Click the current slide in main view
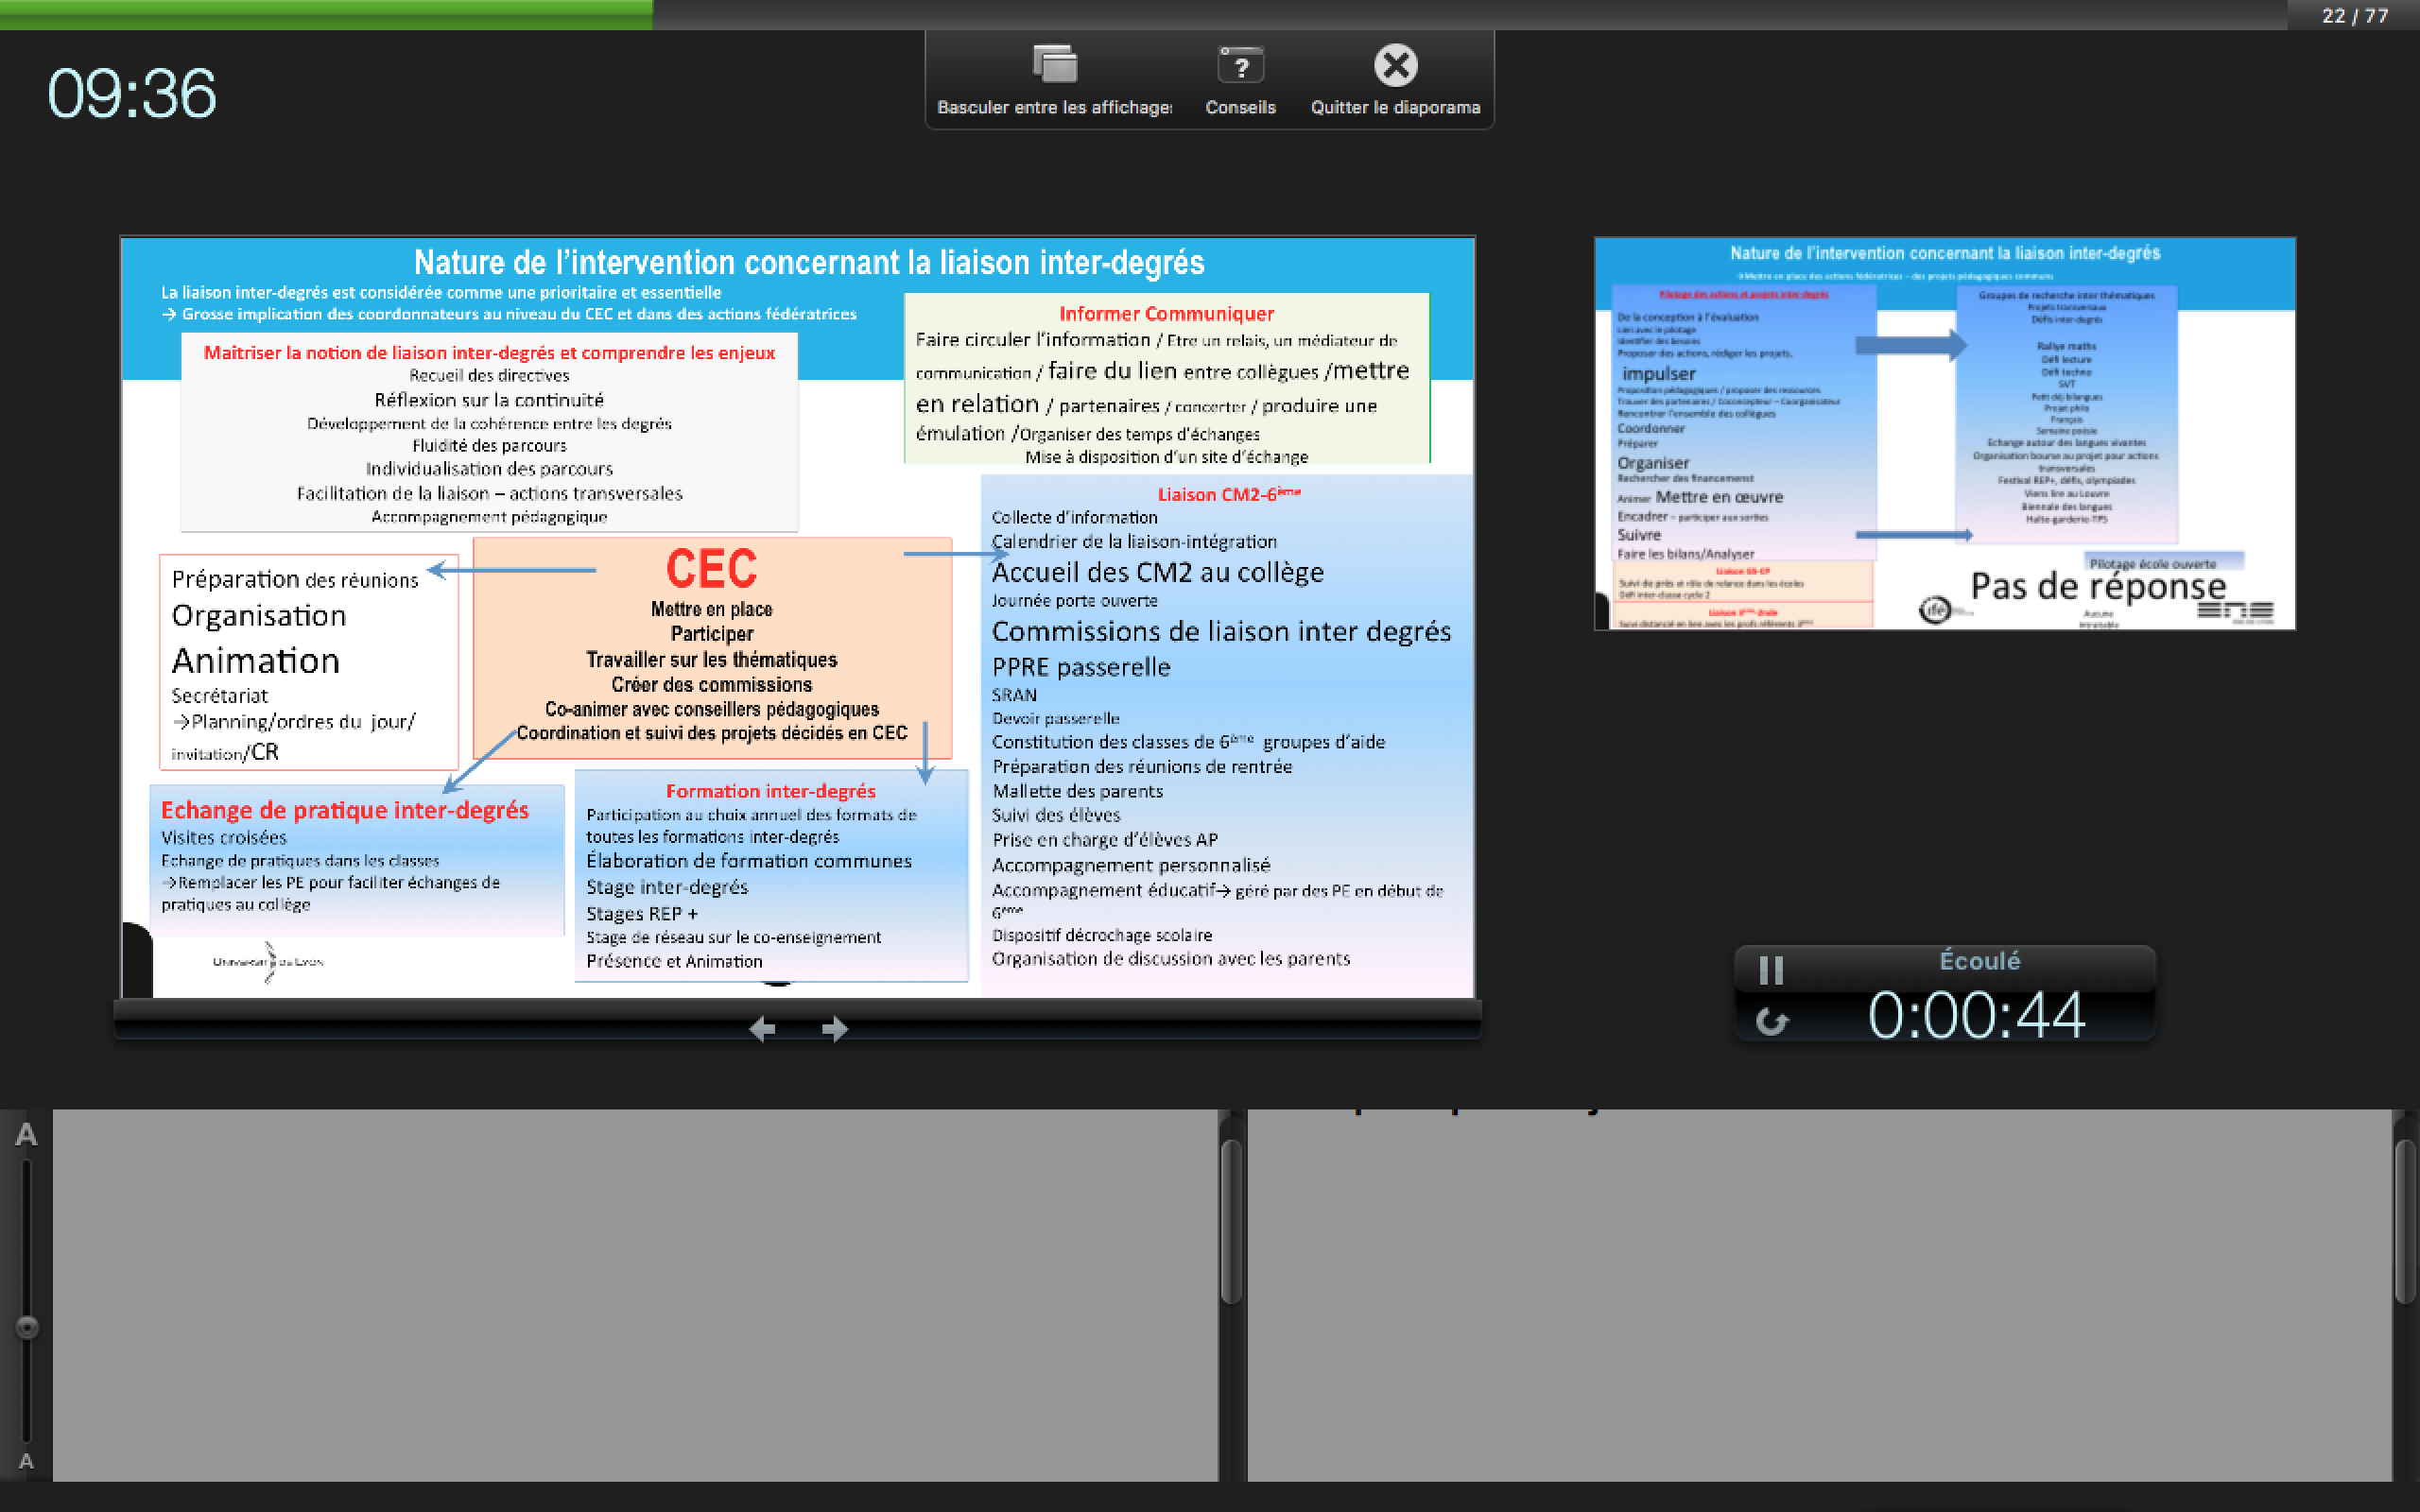The height and width of the screenshot is (1512, 2420). pos(797,617)
